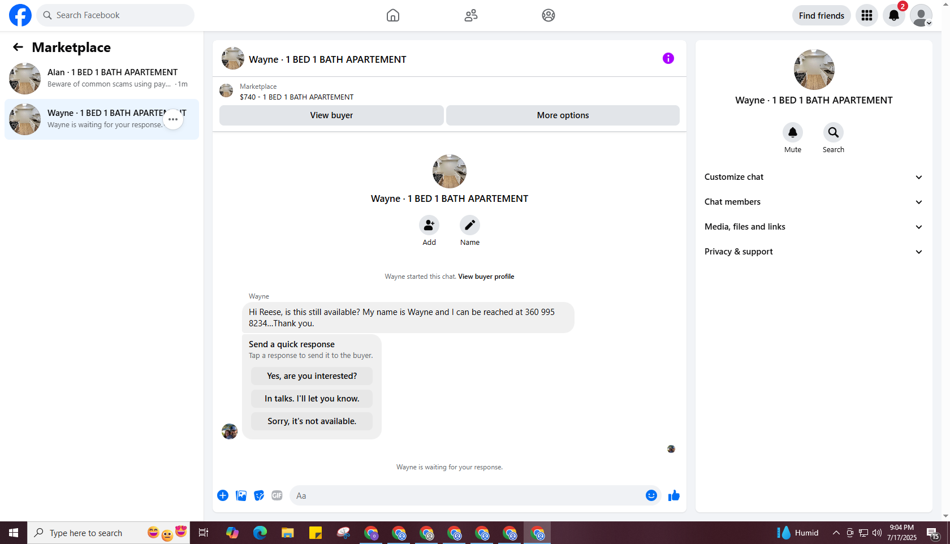Click the Add people icon
This screenshot has width=950, height=544.
point(429,225)
